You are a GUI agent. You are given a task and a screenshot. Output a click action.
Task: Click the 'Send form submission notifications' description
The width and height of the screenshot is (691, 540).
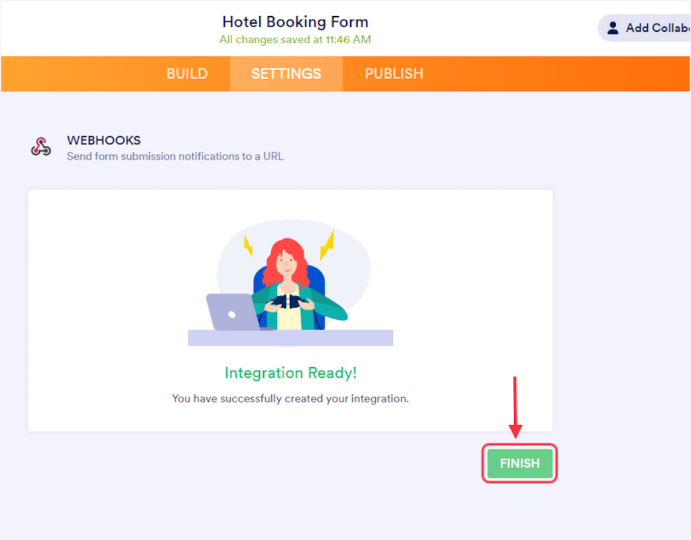[175, 157]
